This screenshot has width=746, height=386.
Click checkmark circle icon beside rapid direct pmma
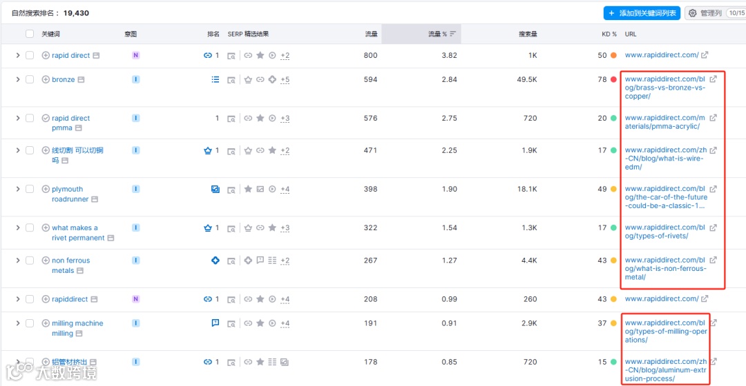click(x=46, y=119)
